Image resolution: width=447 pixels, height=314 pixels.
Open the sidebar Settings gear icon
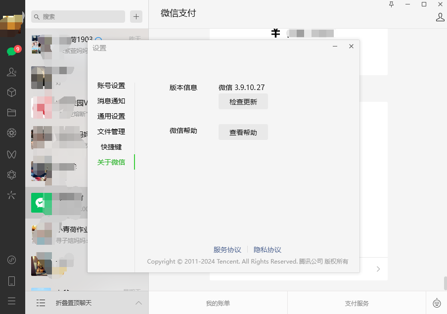click(x=12, y=175)
